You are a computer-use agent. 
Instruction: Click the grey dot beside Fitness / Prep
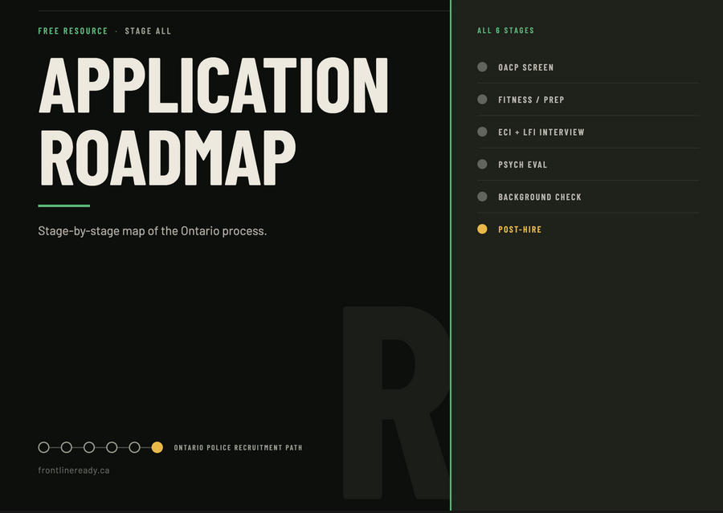tap(482, 99)
